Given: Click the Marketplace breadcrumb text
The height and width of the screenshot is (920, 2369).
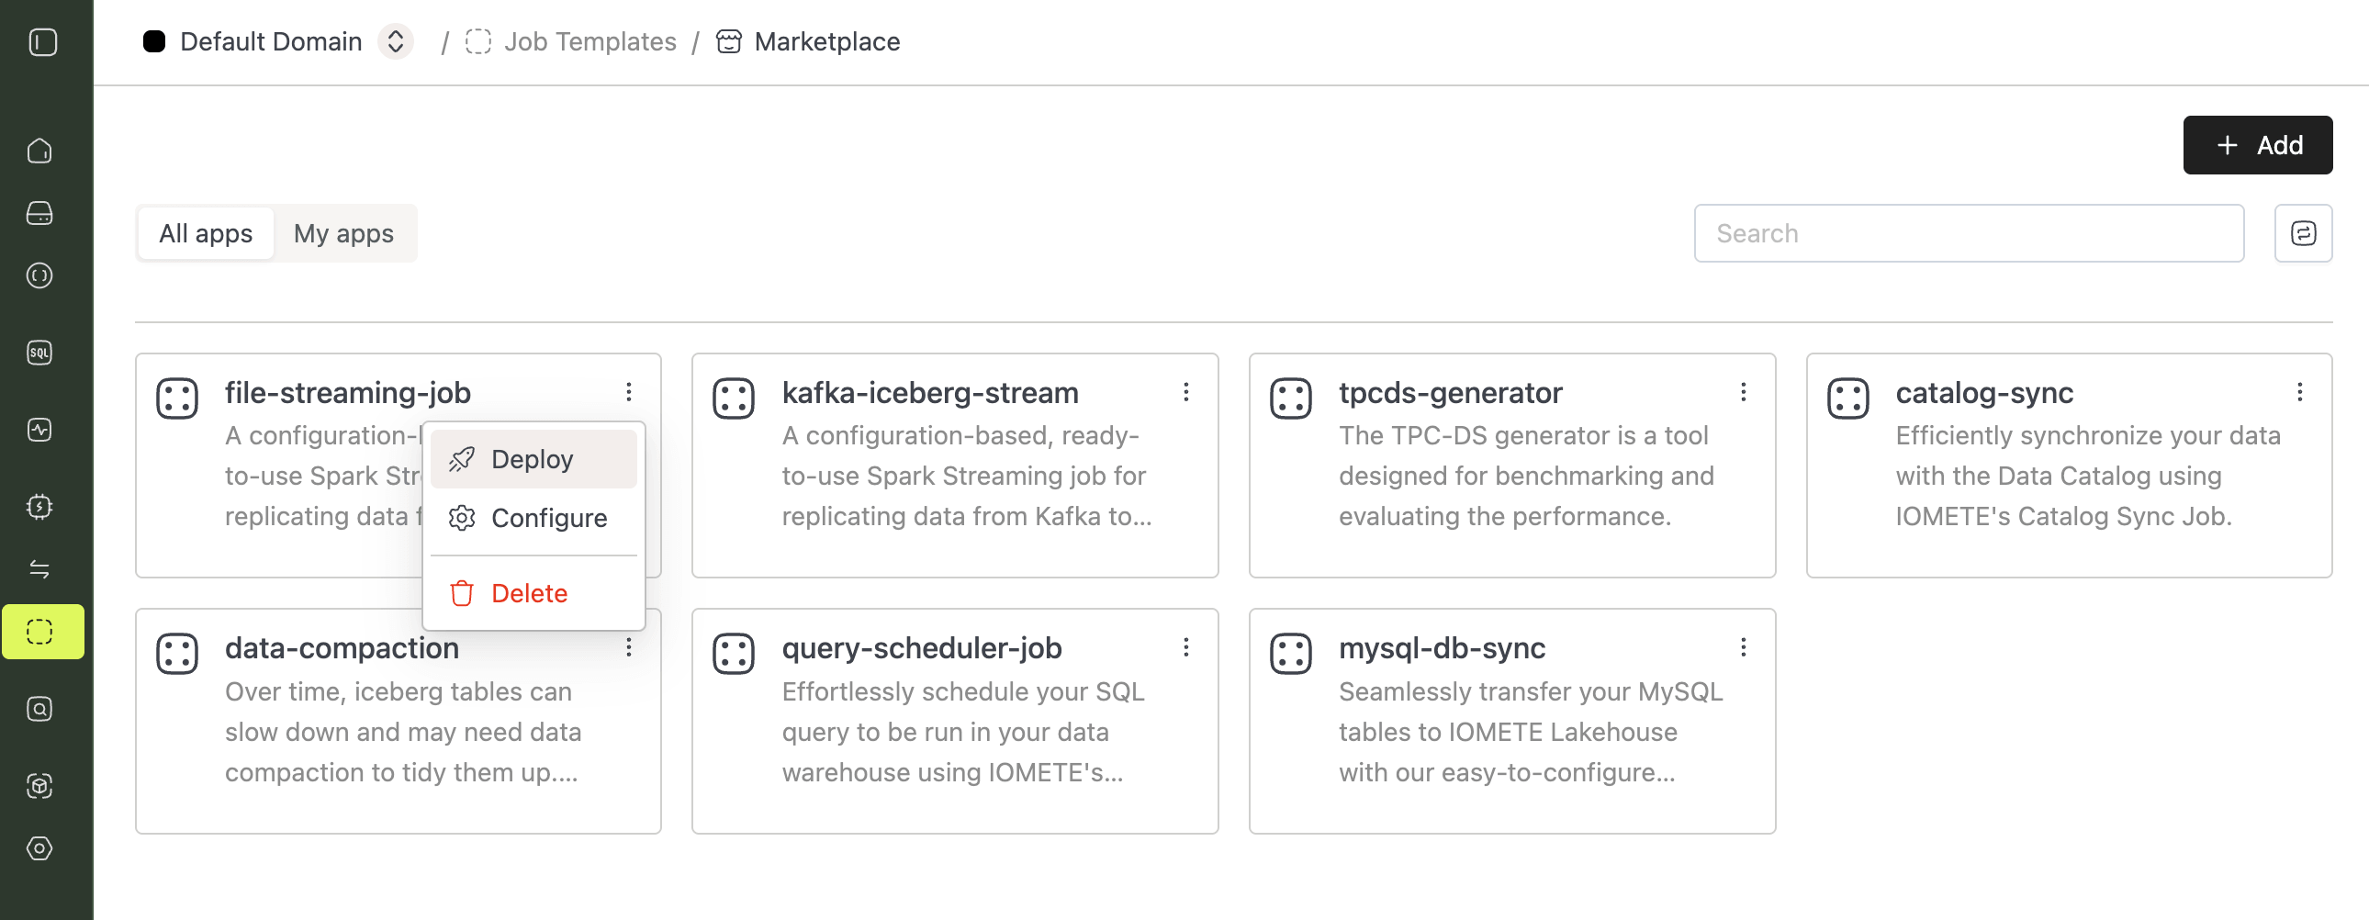Looking at the screenshot, I should (x=826, y=42).
